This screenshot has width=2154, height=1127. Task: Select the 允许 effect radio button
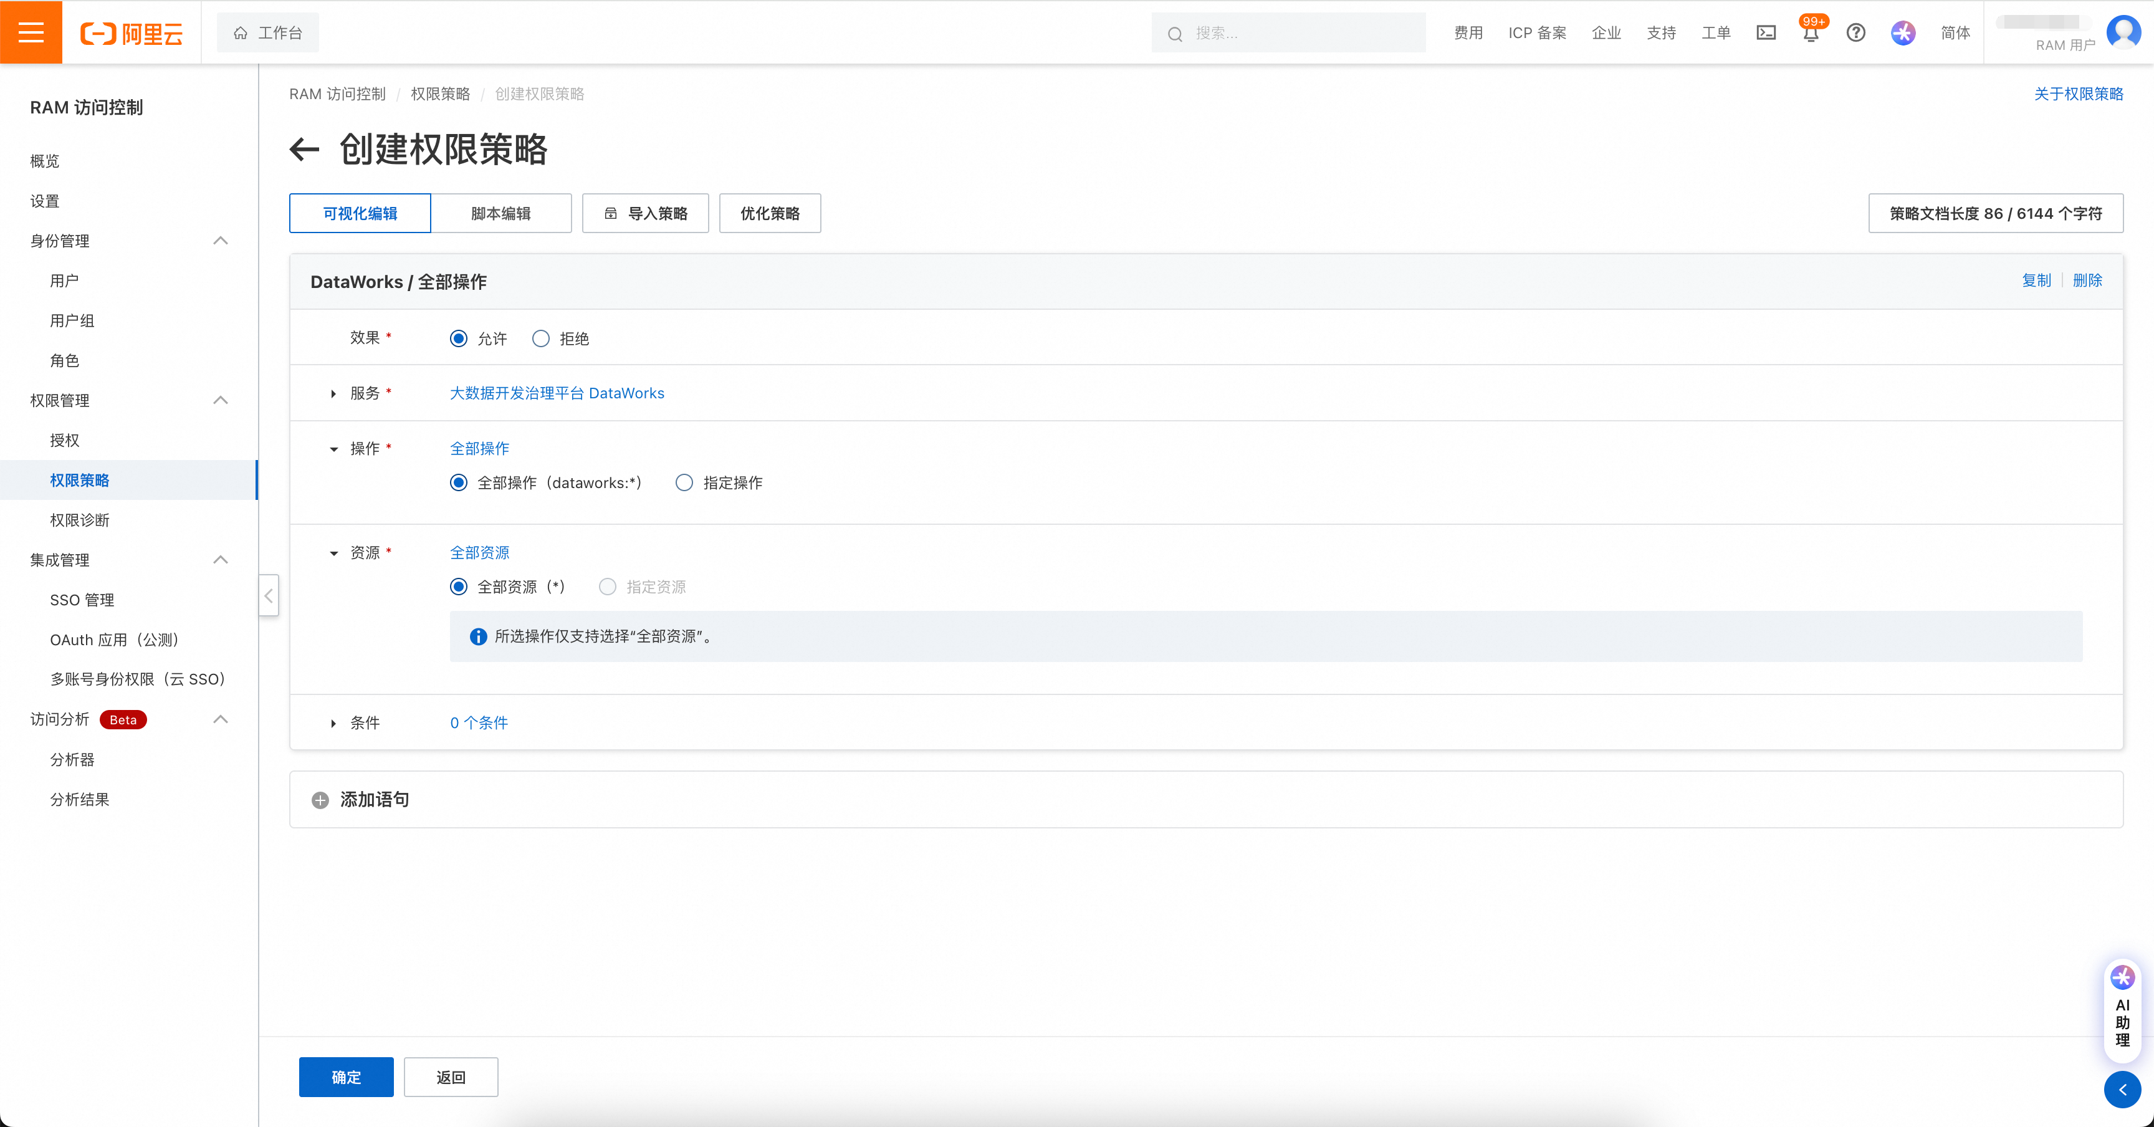point(458,338)
